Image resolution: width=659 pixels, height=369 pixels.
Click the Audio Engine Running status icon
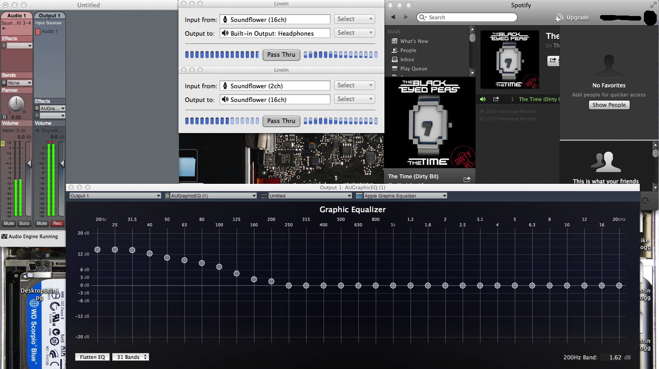5,236
